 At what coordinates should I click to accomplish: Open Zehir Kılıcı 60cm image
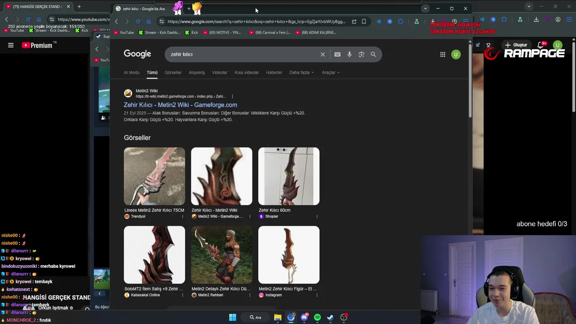[x=289, y=176]
